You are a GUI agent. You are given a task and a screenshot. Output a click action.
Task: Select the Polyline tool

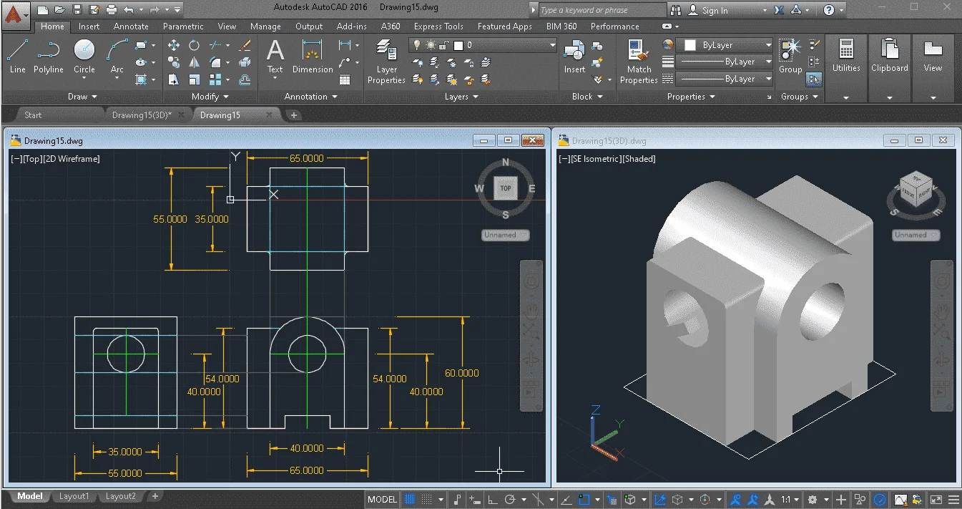pos(49,57)
